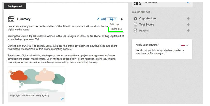Viewport: 210px width, 106px height.
Task: Click the Patents document icon
Action: (135, 31)
